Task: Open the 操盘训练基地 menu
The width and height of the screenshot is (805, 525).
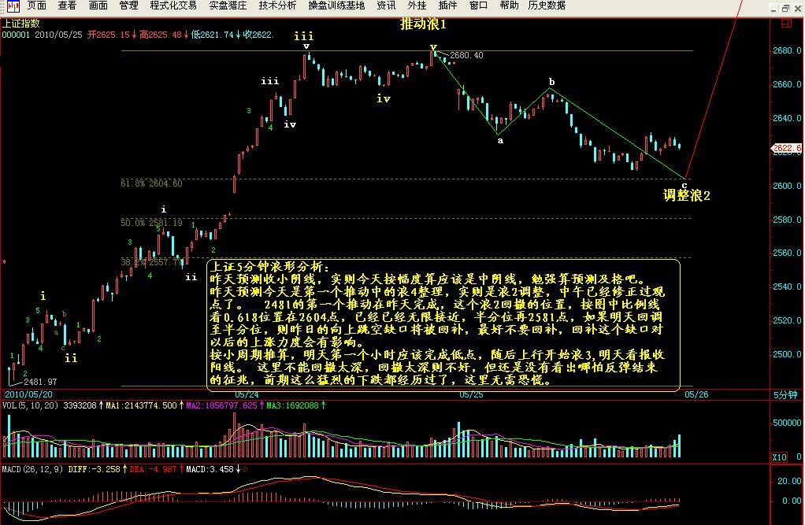Action: pyautogui.click(x=337, y=6)
